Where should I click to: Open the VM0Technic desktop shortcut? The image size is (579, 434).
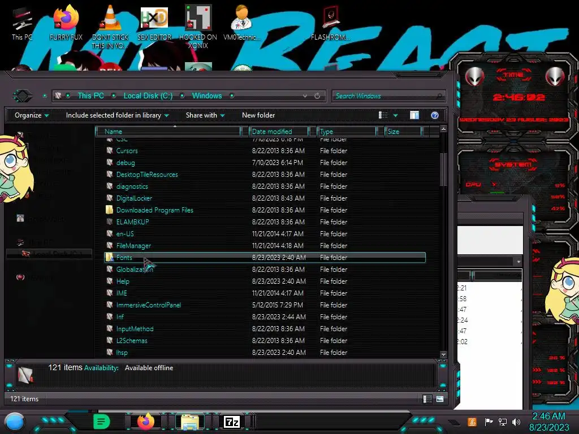242,23
